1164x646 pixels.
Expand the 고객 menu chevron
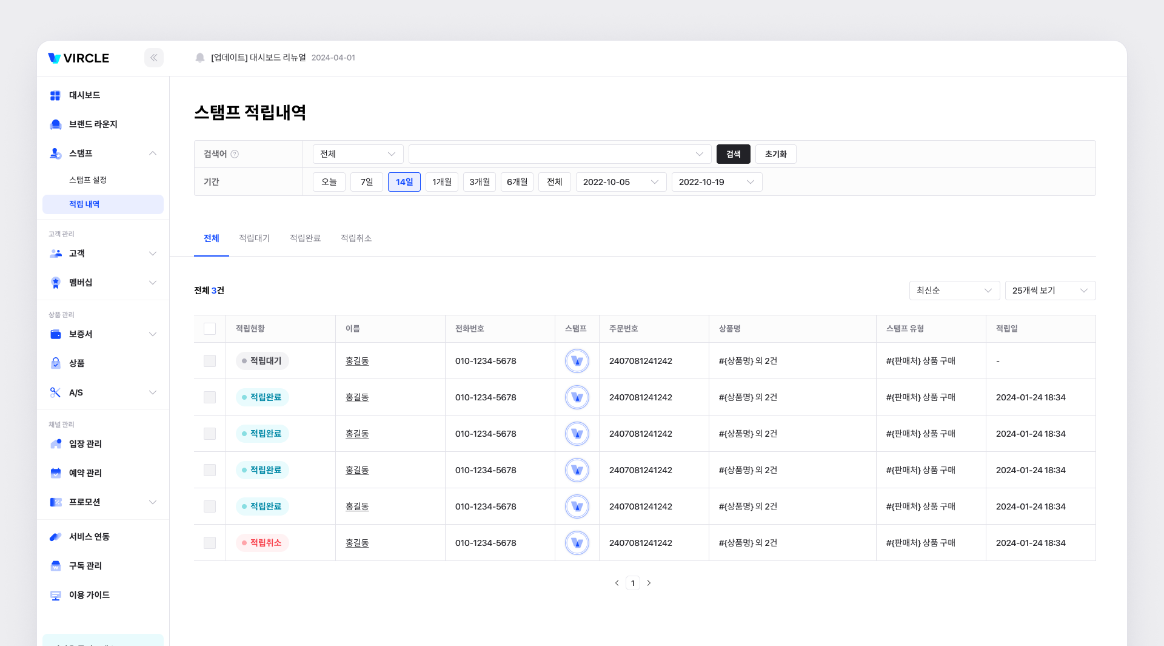[x=153, y=254]
